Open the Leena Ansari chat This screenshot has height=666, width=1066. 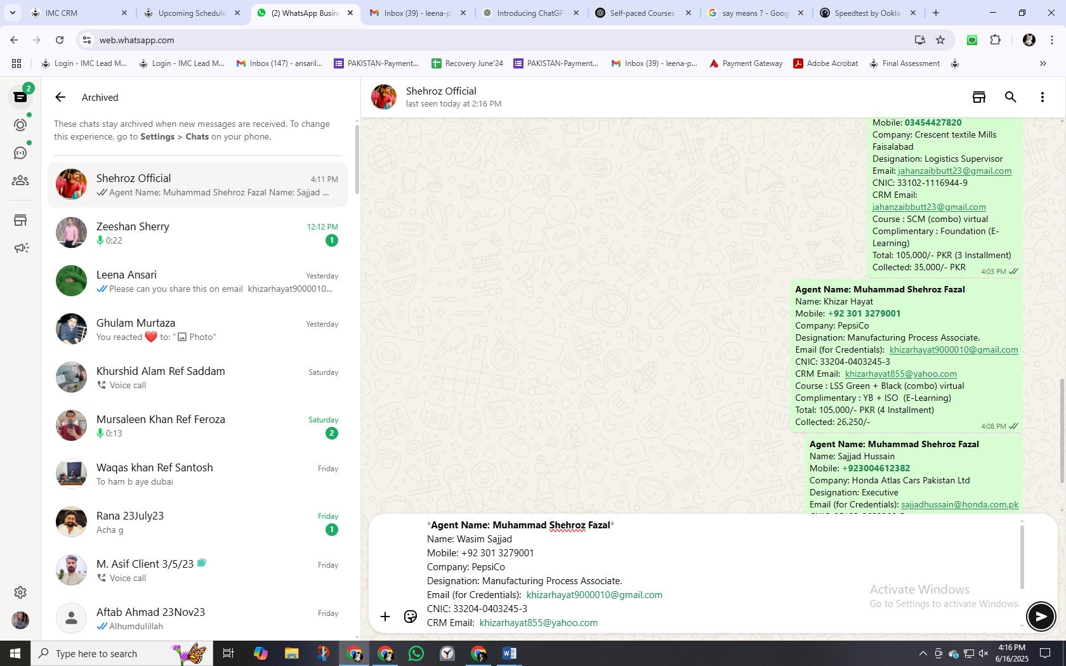pyautogui.click(x=197, y=281)
